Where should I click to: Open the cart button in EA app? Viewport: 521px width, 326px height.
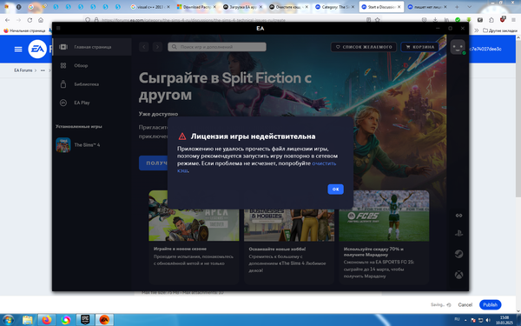pos(420,47)
